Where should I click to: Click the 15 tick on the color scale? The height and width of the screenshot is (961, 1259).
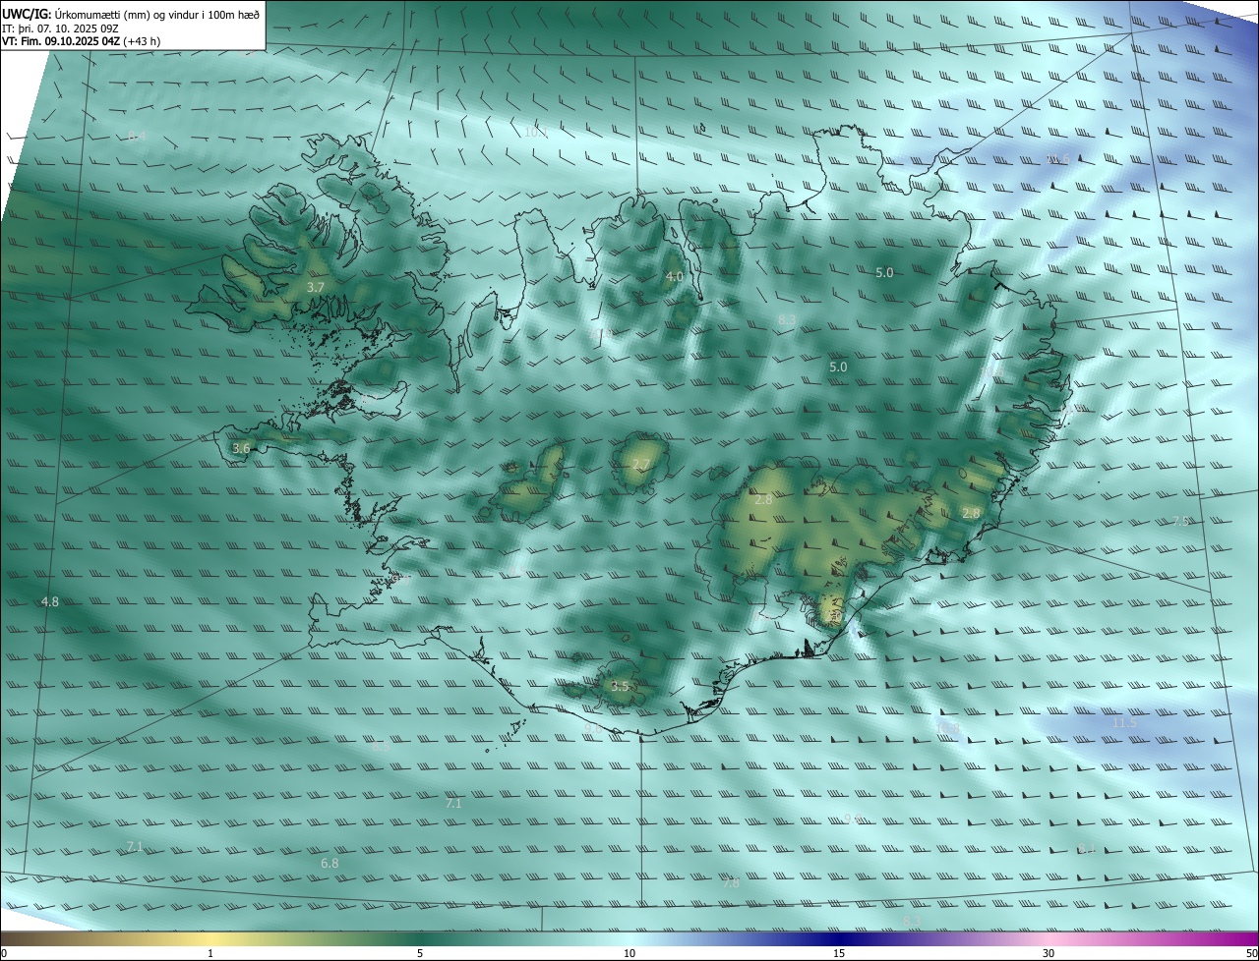pos(839,953)
